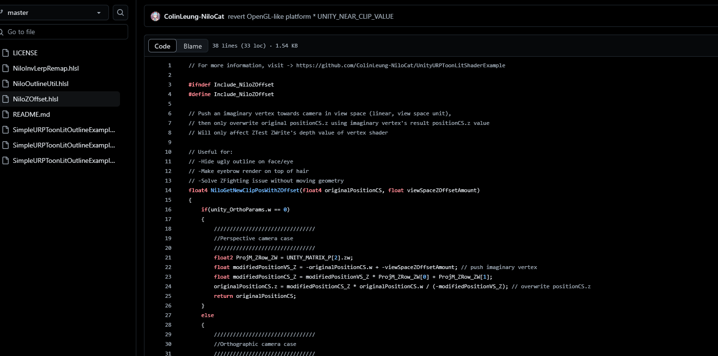The image size is (718, 356).
Task: Open the revert OpenGL-like platform commit message
Action: coord(311,16)
